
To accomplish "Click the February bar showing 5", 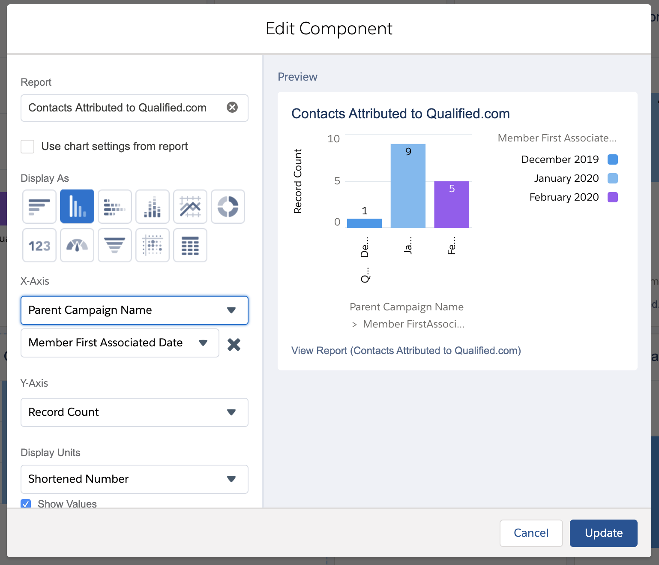I will [x=452, y=204].
